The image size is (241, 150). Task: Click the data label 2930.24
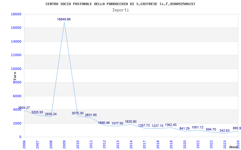(51, 114)
